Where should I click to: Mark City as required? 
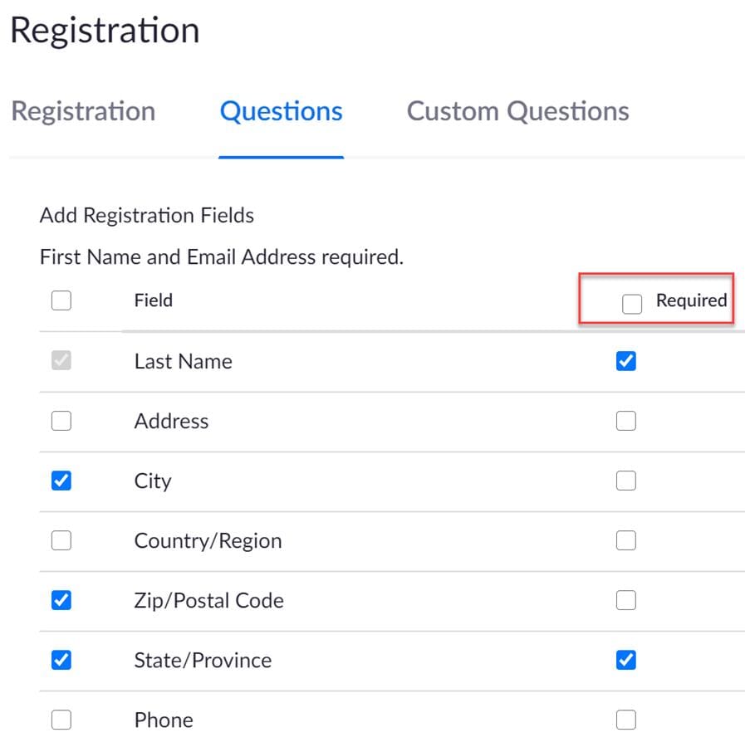click(x=626, y=481)
